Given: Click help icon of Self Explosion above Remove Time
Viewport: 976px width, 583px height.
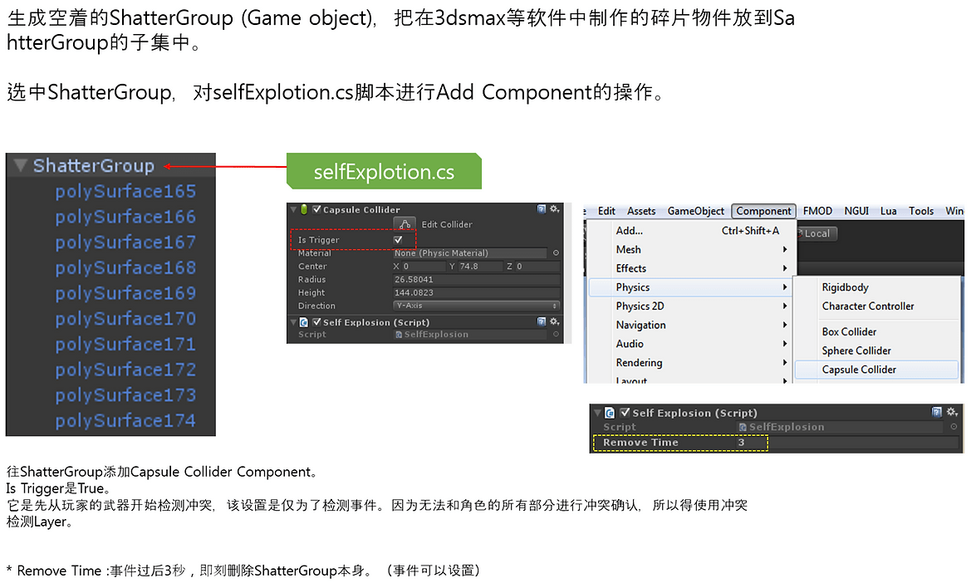Looking at the screenshot, I should 937,413.
